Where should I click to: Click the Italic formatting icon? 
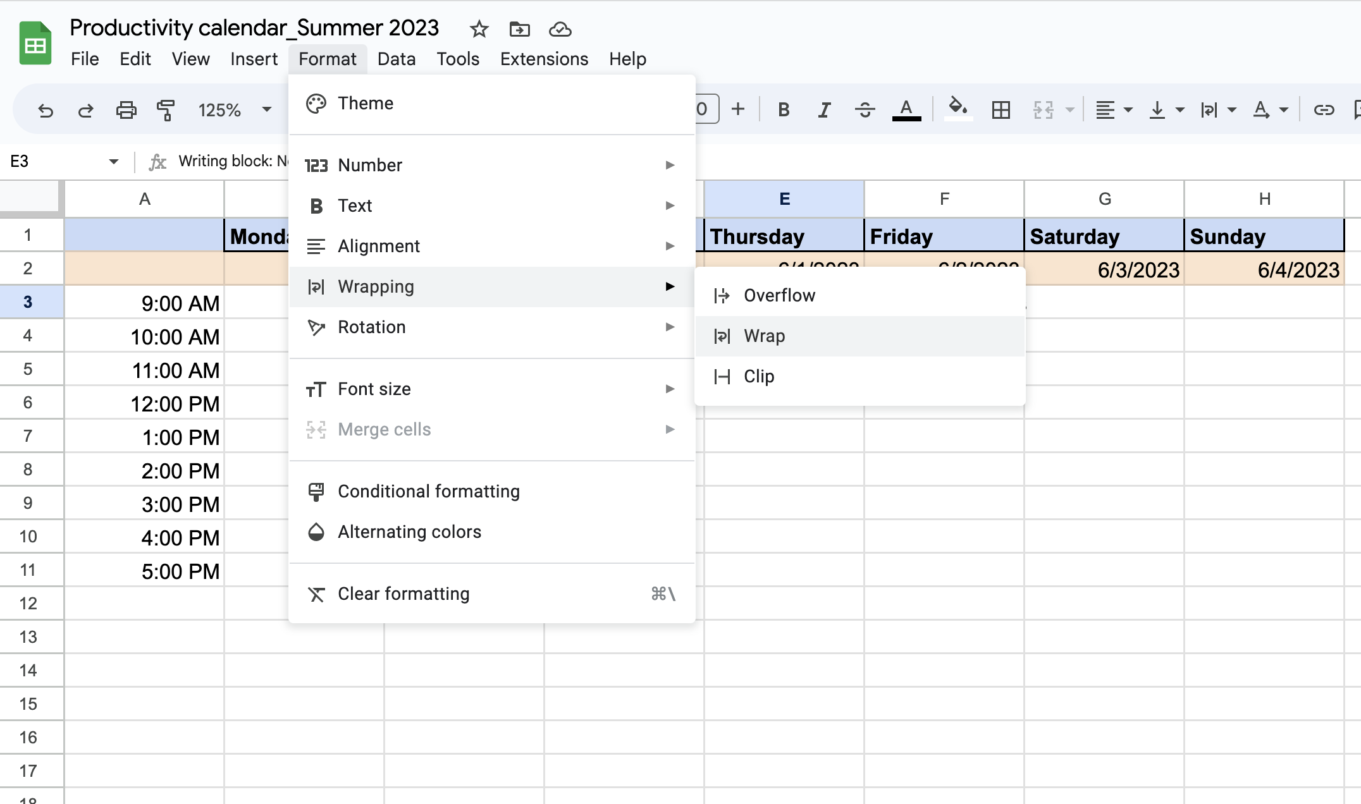[x=823, y=107]
